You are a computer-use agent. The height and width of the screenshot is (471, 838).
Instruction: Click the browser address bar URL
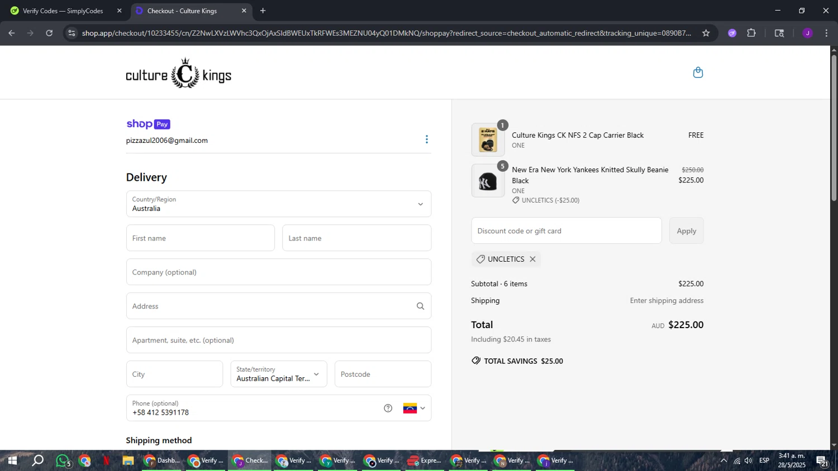click(386, 33)
